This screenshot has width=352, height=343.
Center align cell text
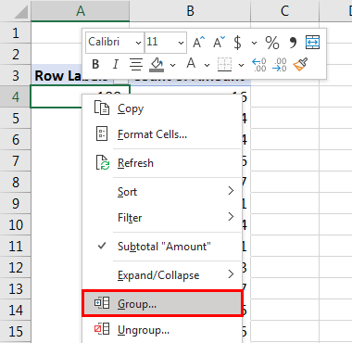(x=136, y=64)
